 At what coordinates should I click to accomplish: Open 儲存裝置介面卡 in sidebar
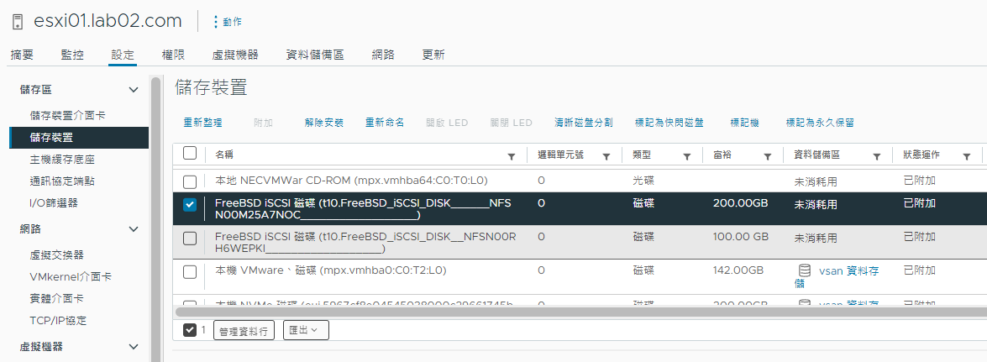pos(67,116)
